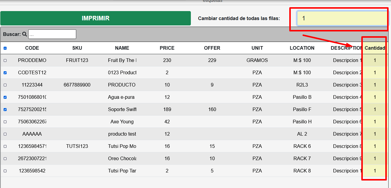This screenshot has height=188, width=391.
Task: Sort by the CODE column header
Action: (x=32, y=48)
